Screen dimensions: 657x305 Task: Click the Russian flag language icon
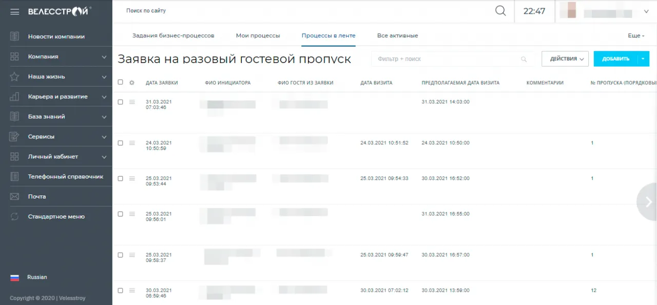point(15,277)
